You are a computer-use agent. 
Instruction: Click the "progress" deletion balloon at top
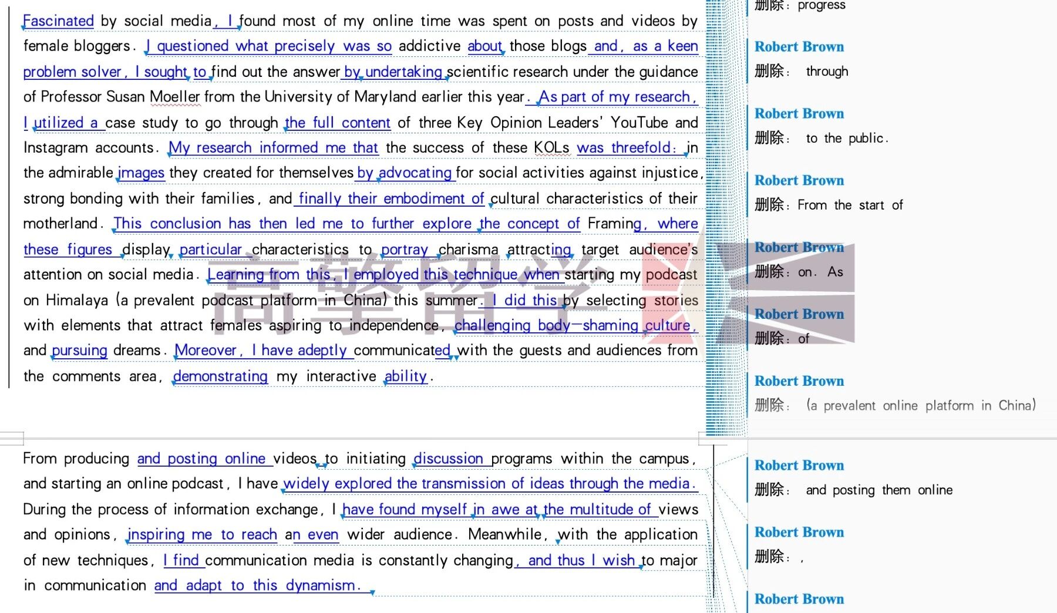[821, 6]
